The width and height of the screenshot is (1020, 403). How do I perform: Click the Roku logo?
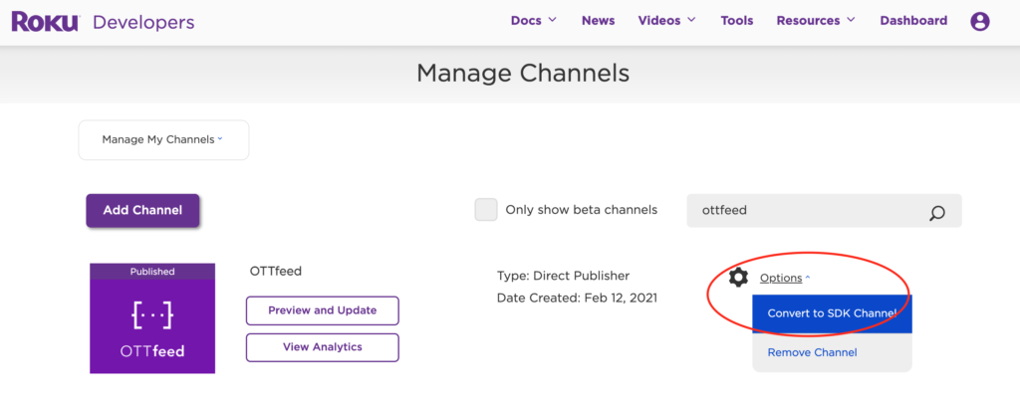coord(45,22)
